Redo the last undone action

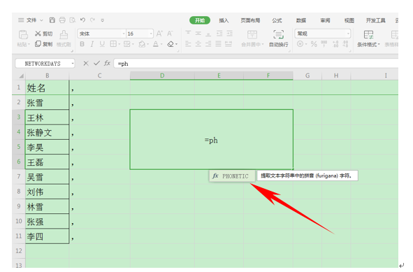[x=92, y=20]
